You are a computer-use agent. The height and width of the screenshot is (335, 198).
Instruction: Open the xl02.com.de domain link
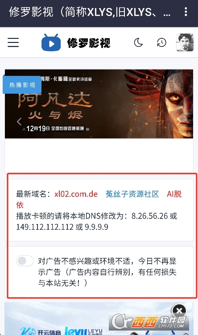[x=76, y=194]
